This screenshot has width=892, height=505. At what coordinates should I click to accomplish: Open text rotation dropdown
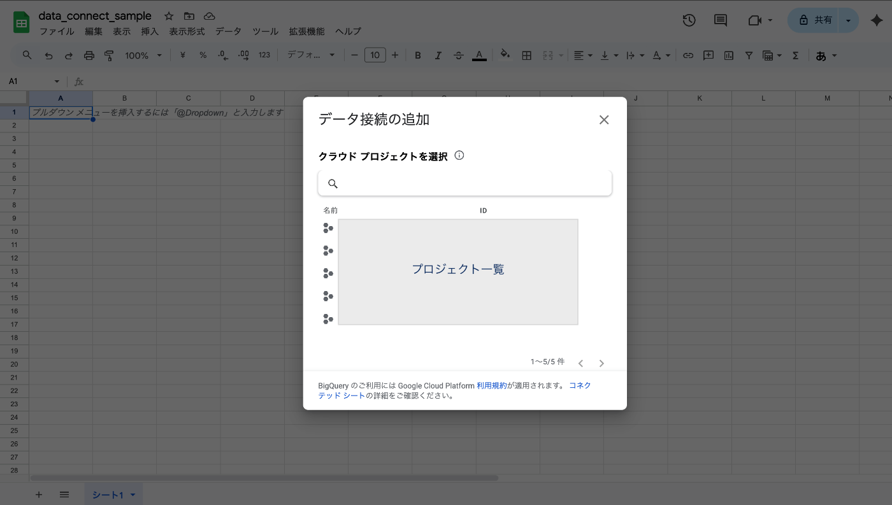[x=661, y=55]
